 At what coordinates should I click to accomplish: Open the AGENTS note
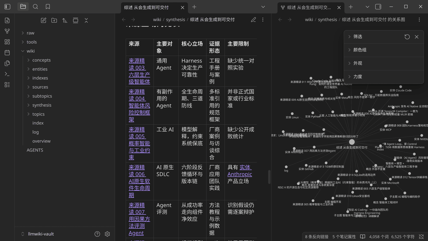35,150
